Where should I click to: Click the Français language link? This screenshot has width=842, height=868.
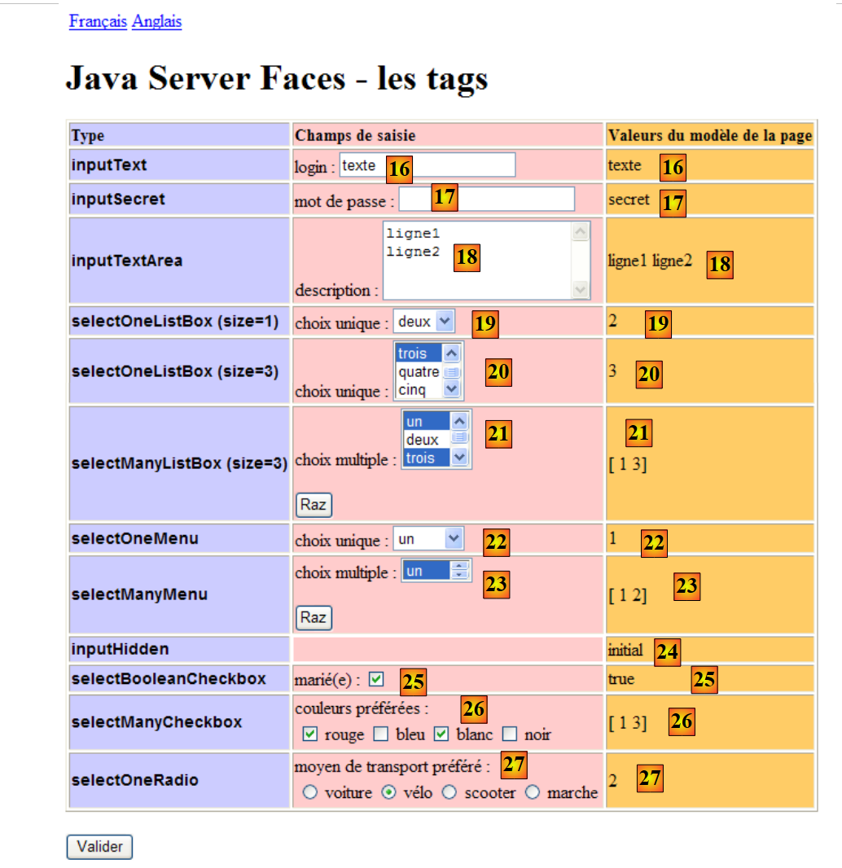tap(98, 22)
